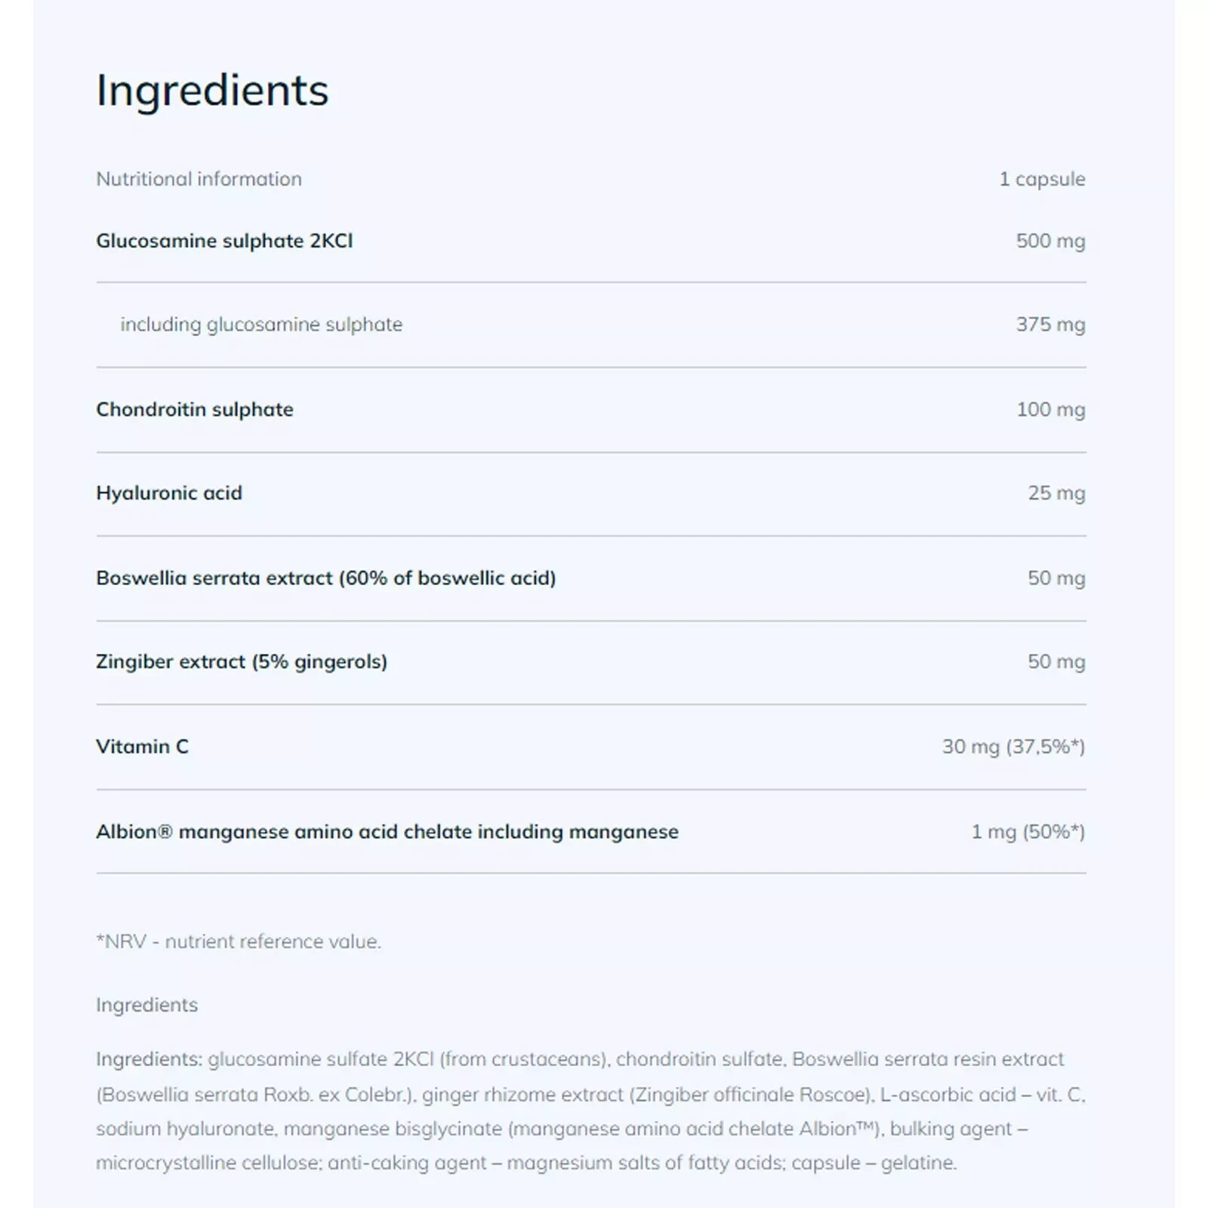Click the 375 mg value
Image resolution: width=1208 pixels, height=1208 pixels.
click(x=1050, y=325)
